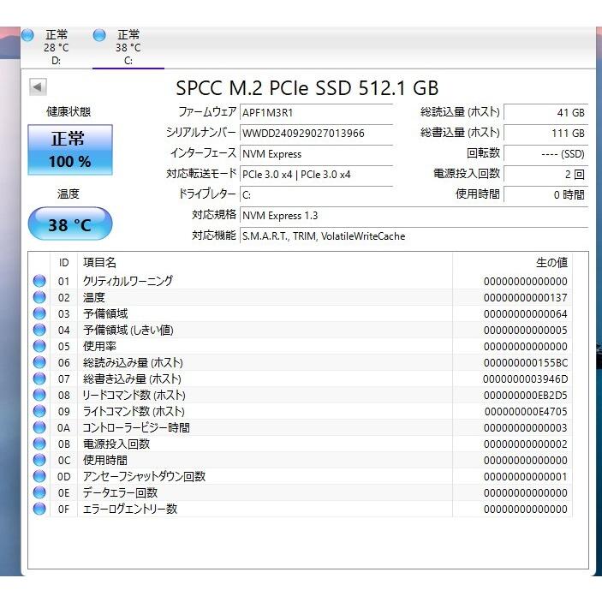Click the status orb for attribute 04 予備領域 (しきい値)
The width and height of the screenshot is (602, 602).
(39, 330)
